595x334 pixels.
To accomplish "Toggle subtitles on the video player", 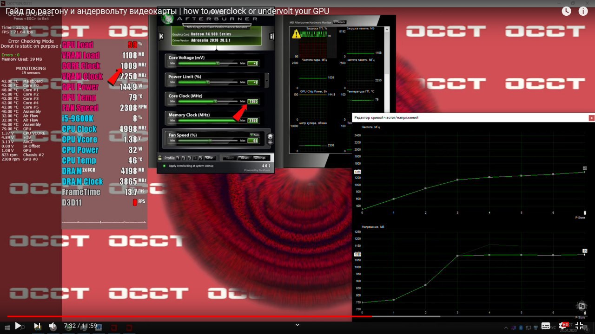I will pyautogui.click(x=546, y=326).
